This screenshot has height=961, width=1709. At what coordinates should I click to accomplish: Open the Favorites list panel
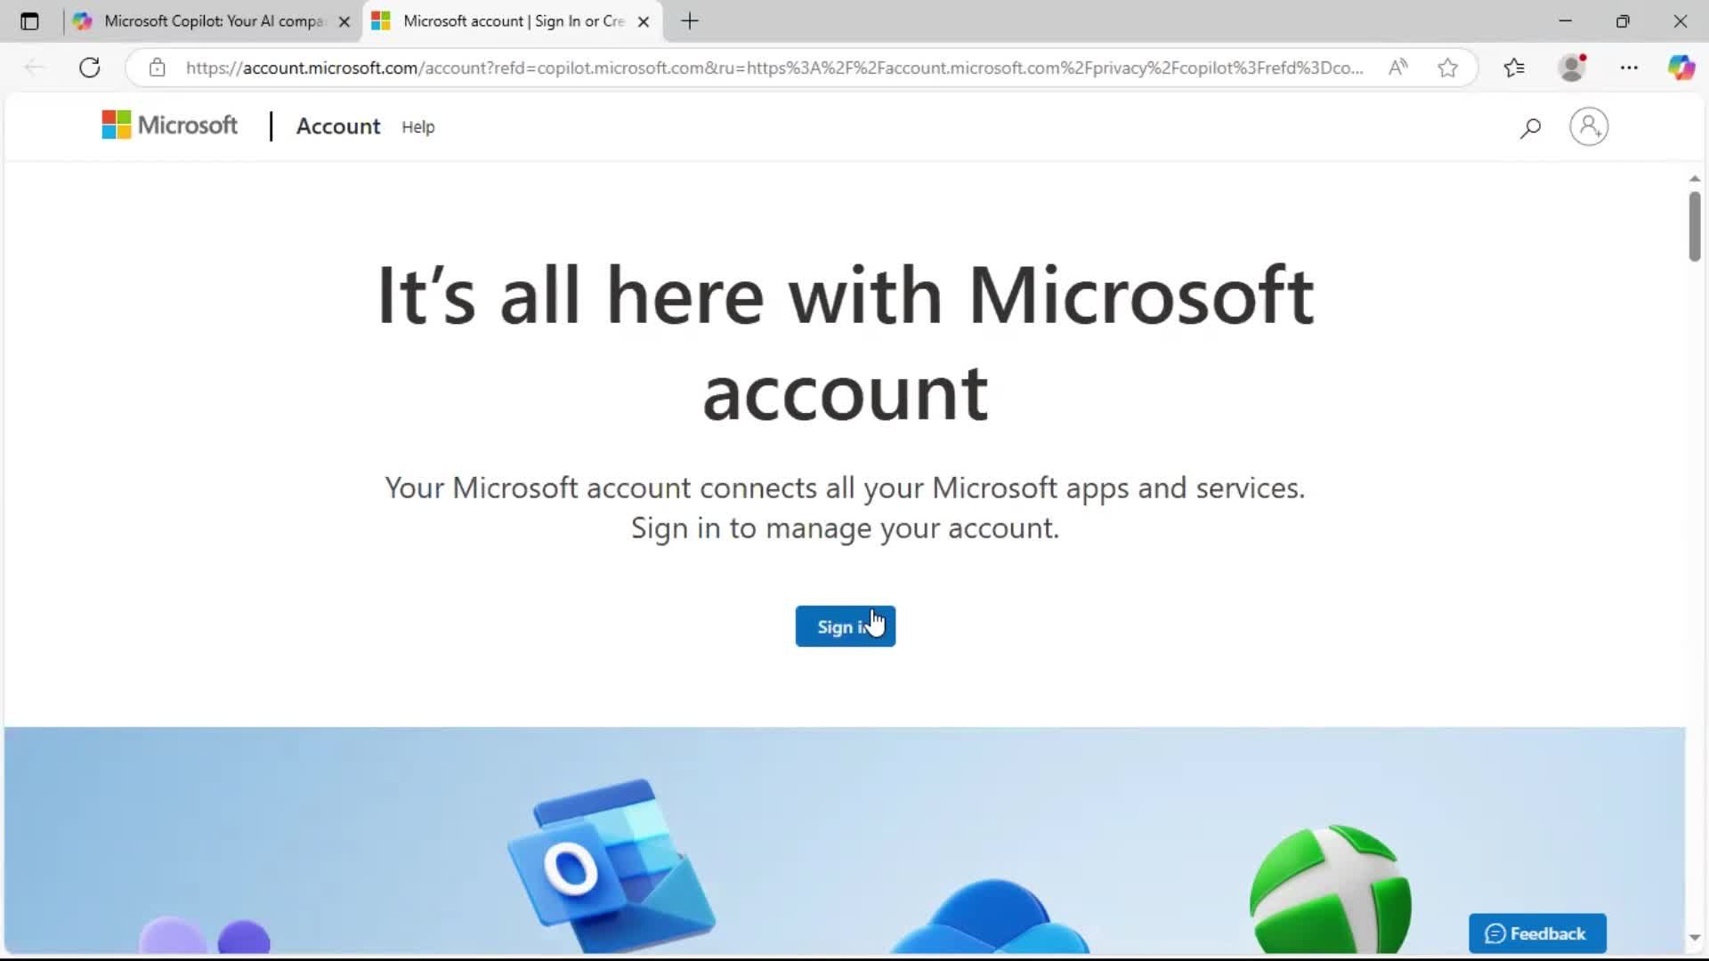point(1514,68)
